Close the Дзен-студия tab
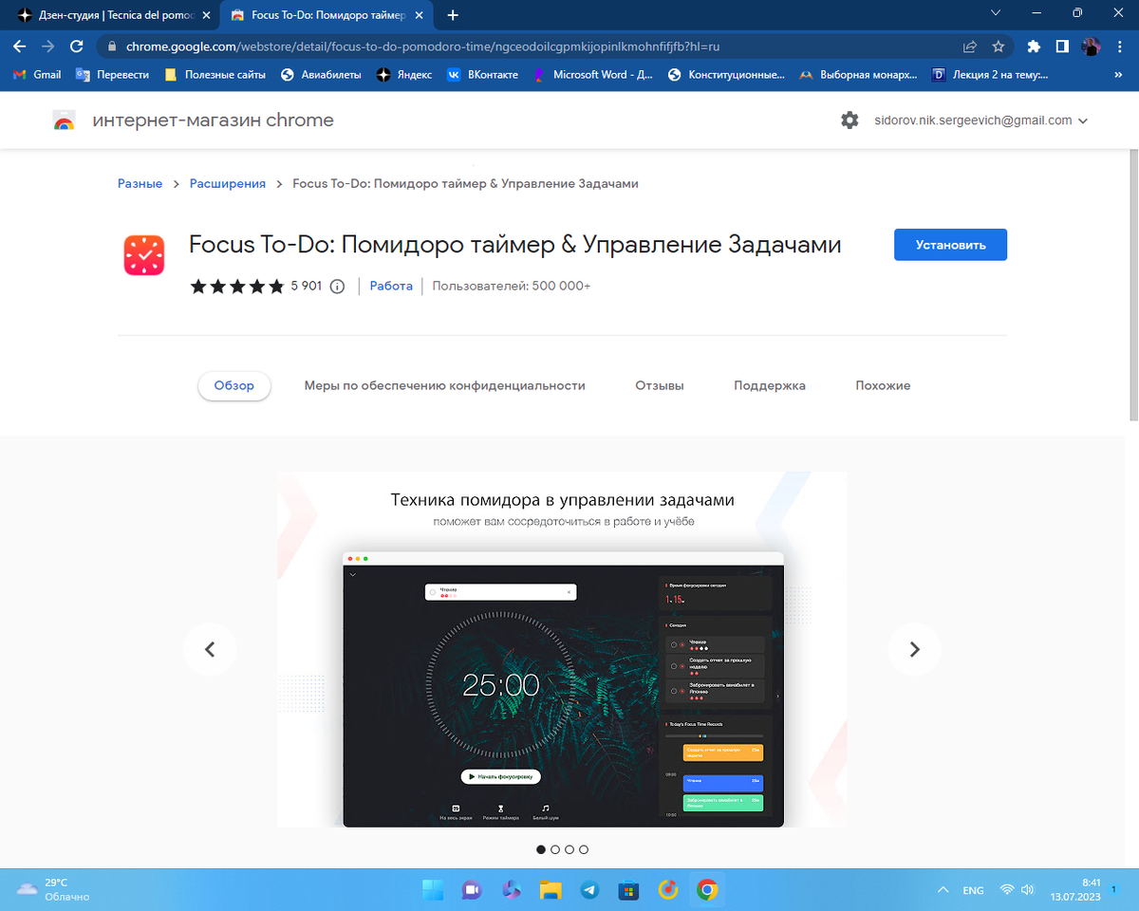Image resolution: width=1139 pixels, height=911 pixels. tap(207, 15)
